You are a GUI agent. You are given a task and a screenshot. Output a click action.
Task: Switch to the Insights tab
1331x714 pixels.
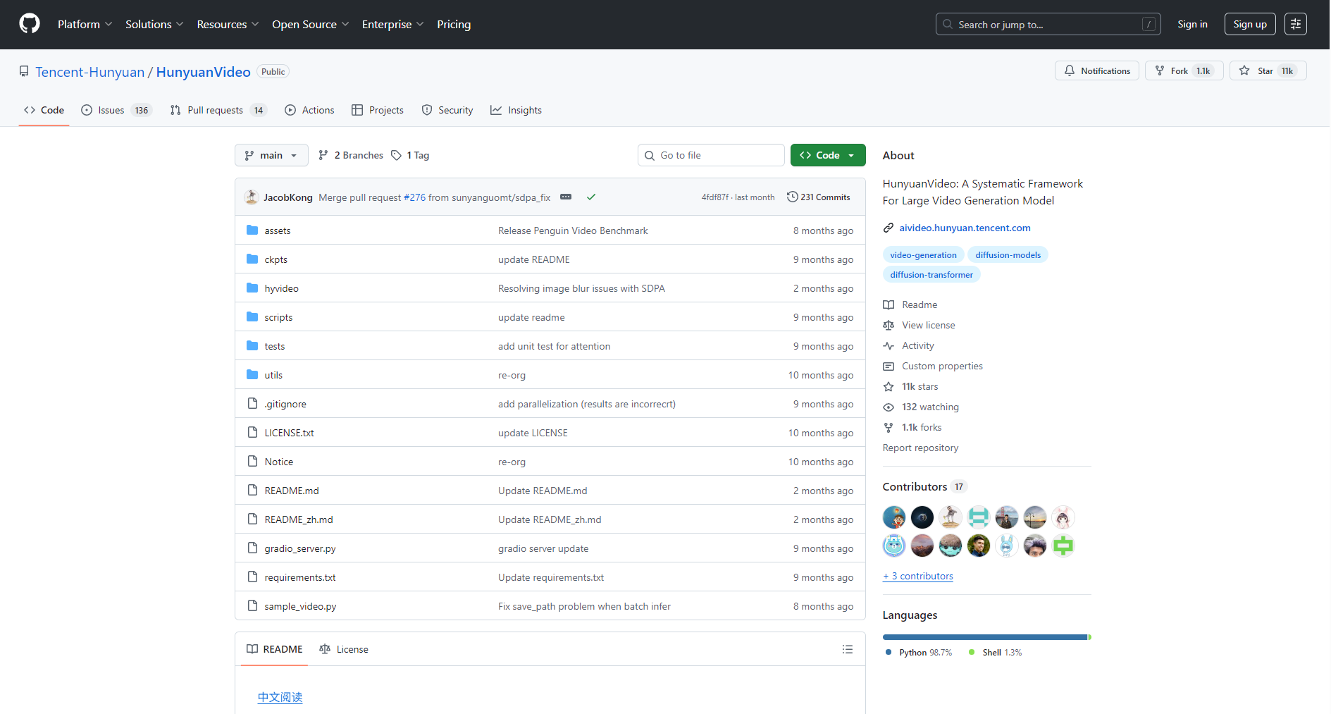(516, 110)
